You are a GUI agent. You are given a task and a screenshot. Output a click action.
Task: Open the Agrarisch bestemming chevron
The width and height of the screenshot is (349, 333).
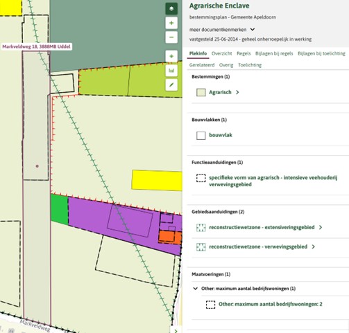coord(237,92)
